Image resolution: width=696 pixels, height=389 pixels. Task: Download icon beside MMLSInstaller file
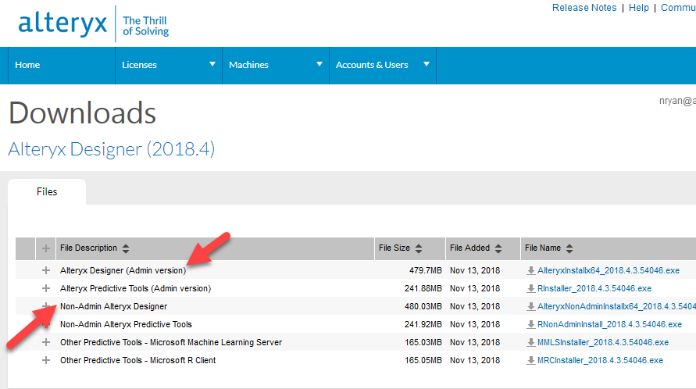point(531,342)
